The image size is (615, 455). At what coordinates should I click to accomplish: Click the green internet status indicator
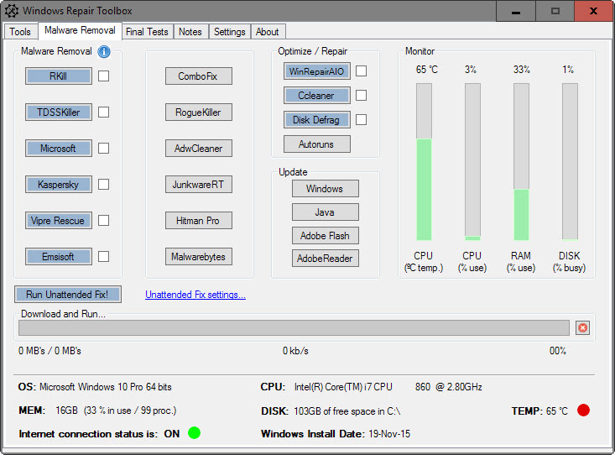click(194, 432)
